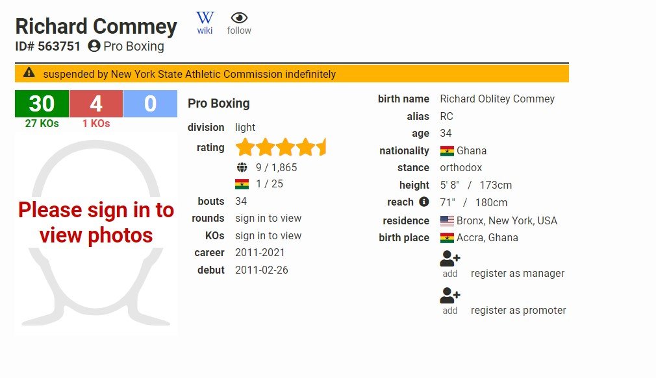Click the Pro Boxing profile icon
This screenshot has width=656, height=378.
(x=94, y=46)
